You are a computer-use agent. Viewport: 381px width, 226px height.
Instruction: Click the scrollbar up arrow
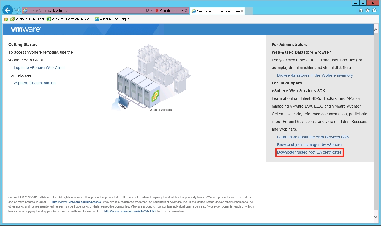376,29
